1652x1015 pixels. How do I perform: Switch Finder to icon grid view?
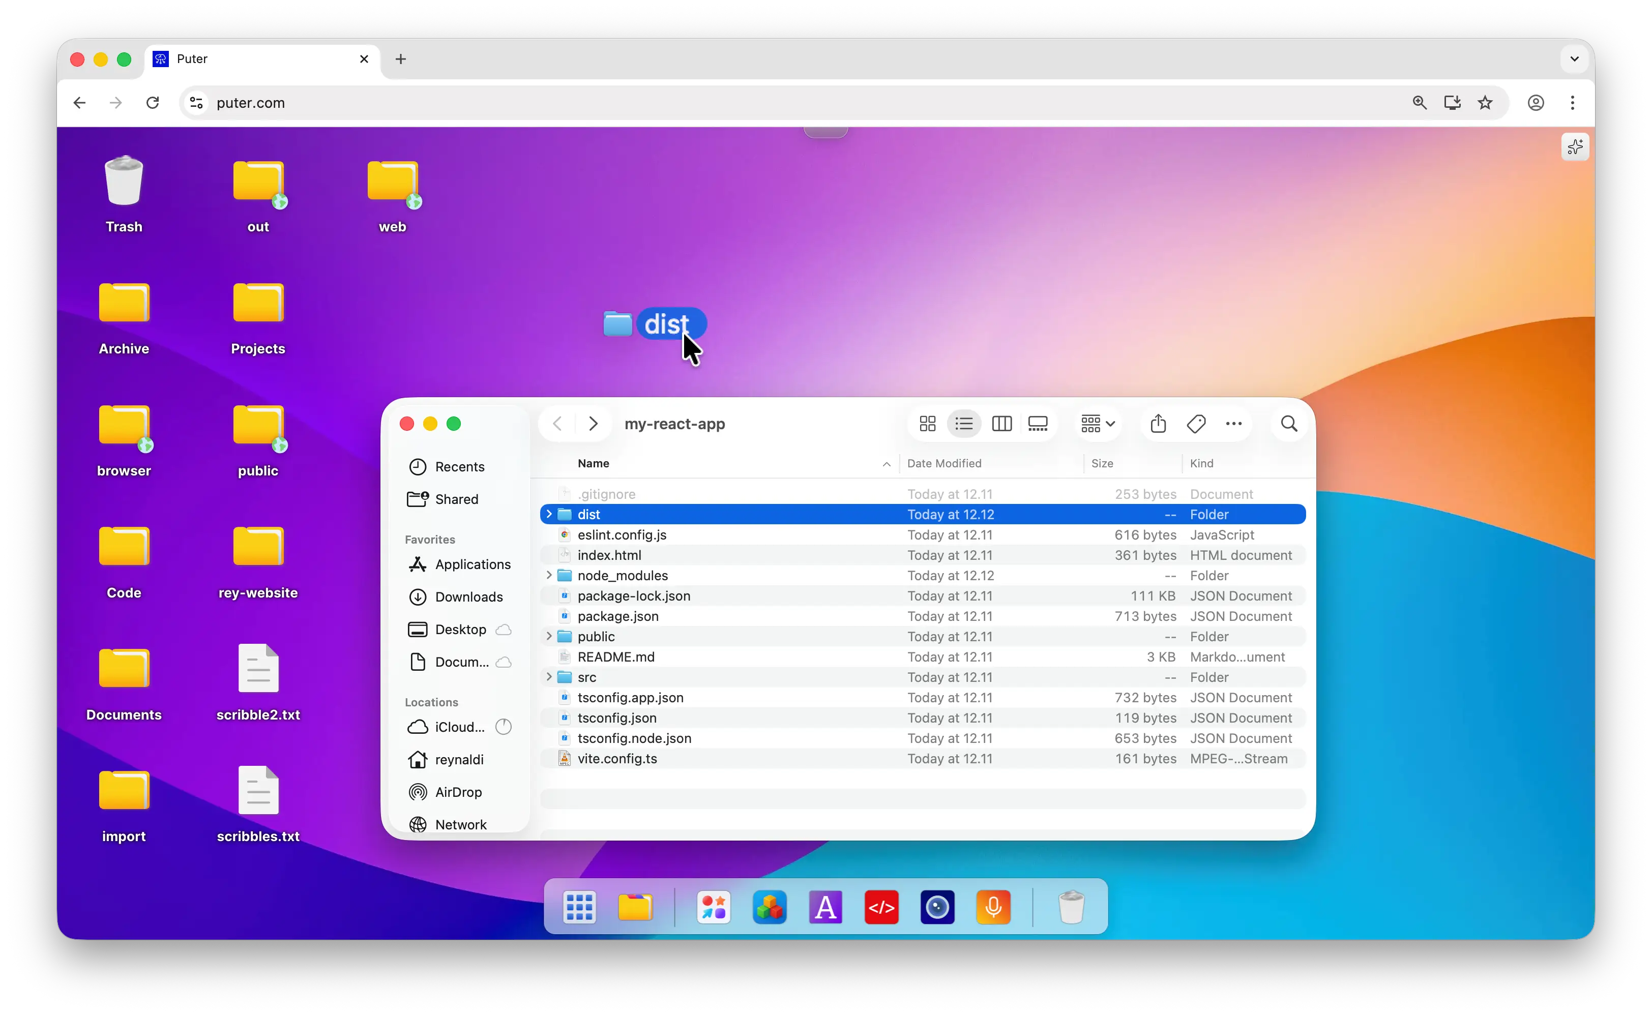tap(927, 424)
